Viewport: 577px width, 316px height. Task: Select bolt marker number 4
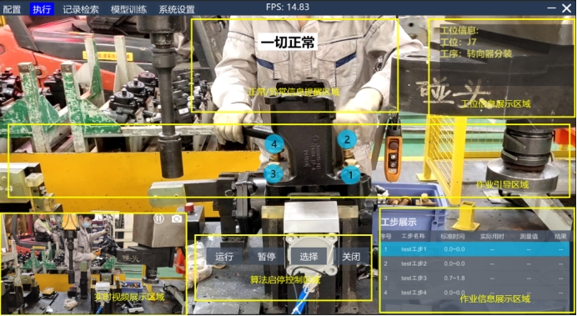point(273,144)
